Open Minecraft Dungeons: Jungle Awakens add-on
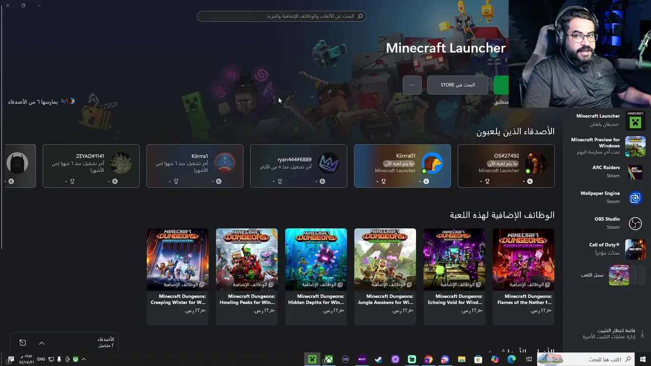651x366 pixels. pyautogui.click(x=385, y=276)
